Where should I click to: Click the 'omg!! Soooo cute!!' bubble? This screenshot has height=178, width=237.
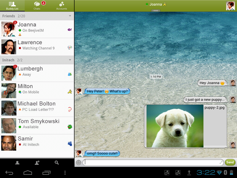[x=102, y=153]
